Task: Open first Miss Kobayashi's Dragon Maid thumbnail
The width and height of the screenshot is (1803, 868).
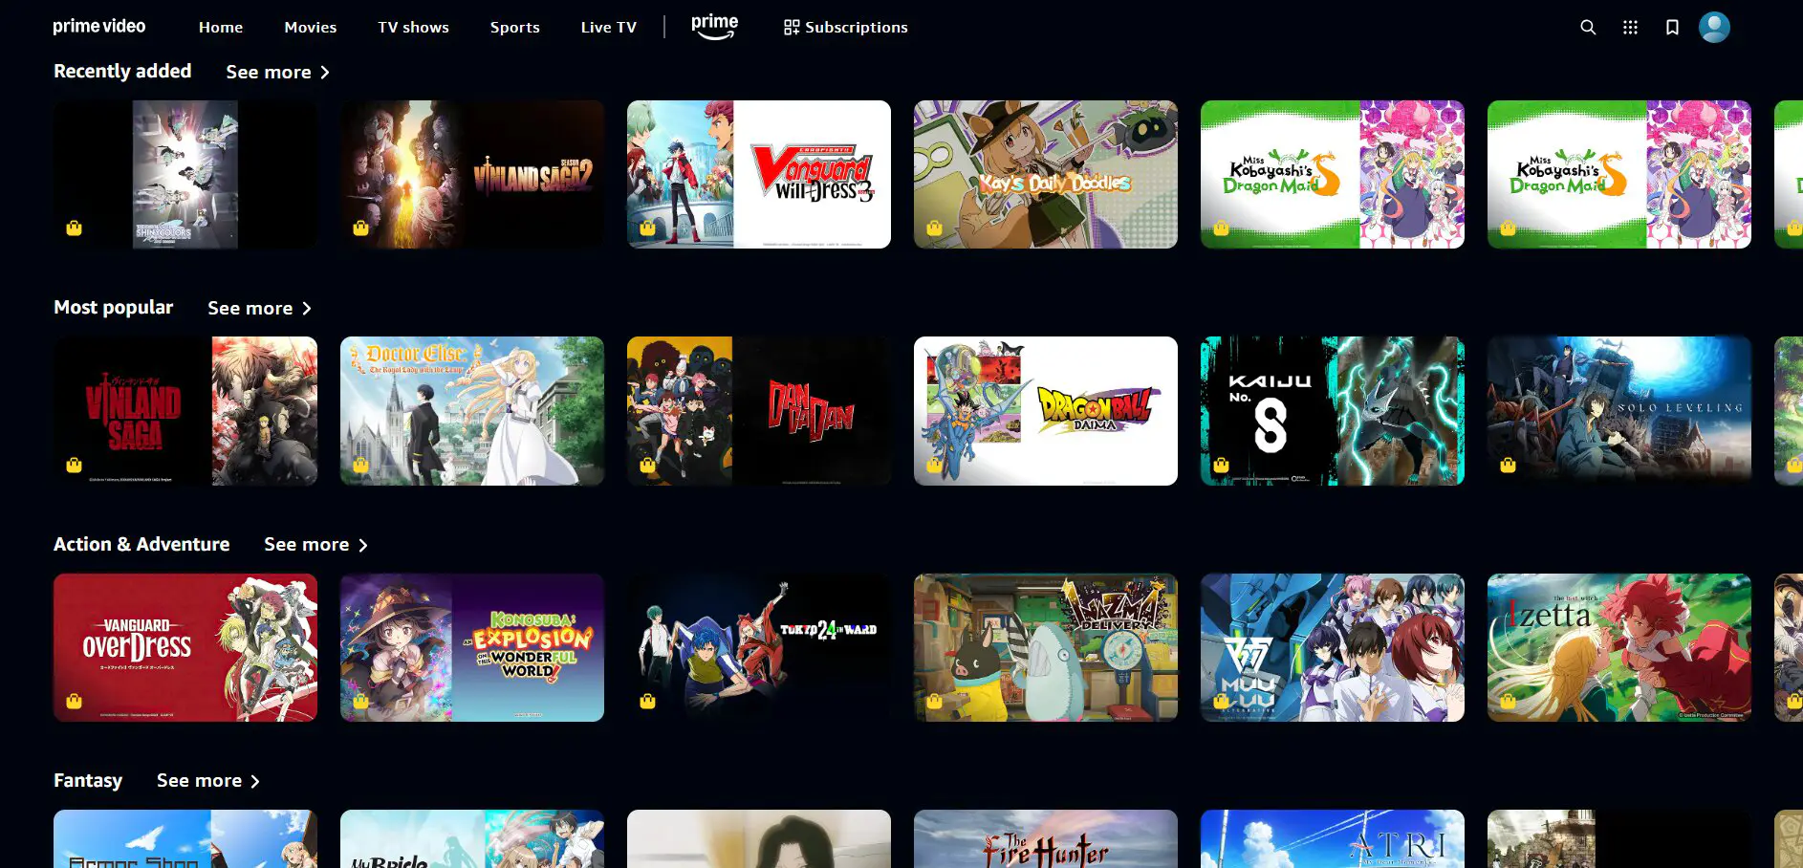Action: (1333, 174)
